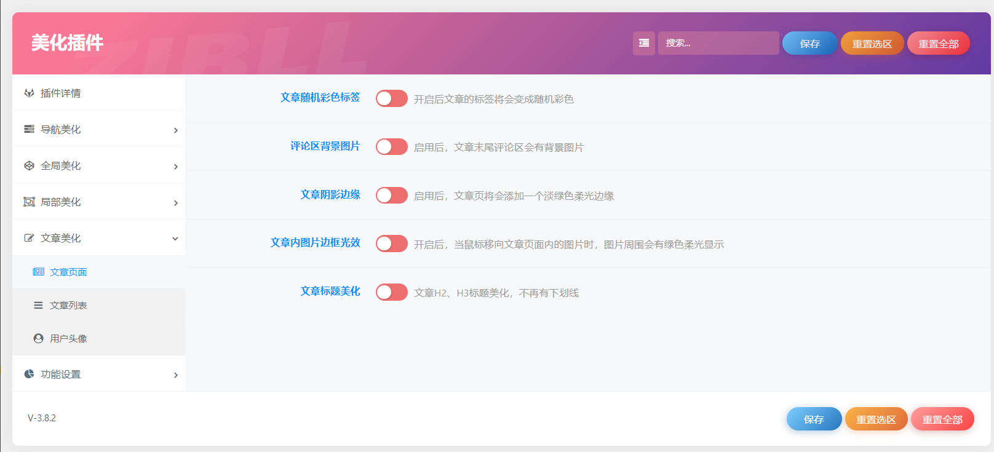Click the expand-all list icon beside search

click(x=643, y=43)
